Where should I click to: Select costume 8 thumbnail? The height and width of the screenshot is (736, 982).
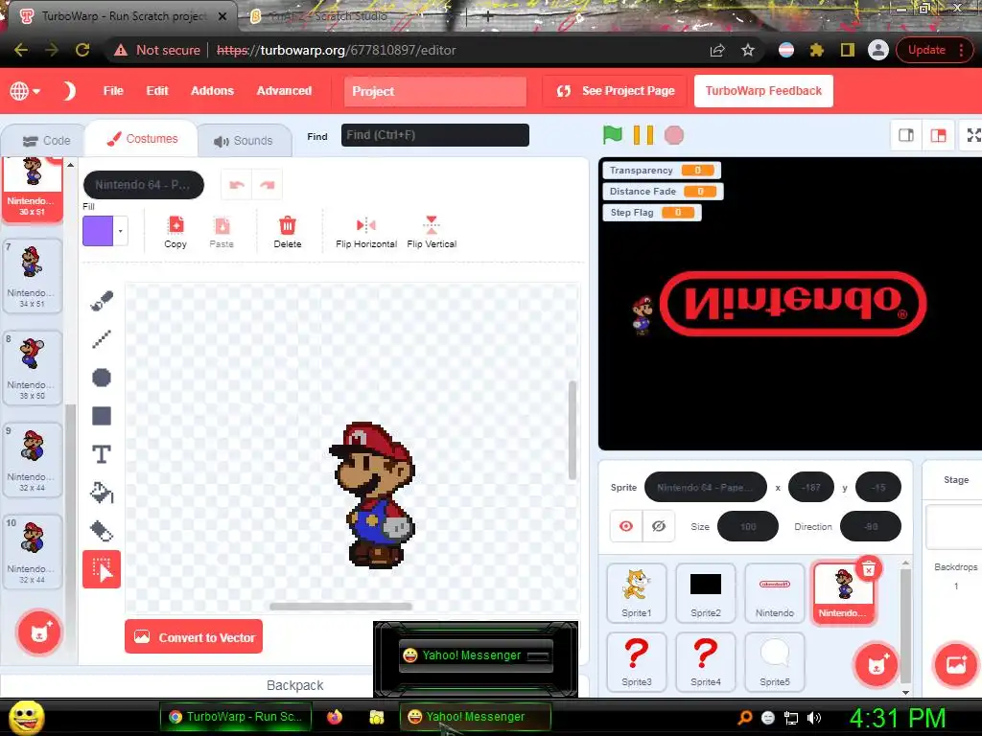(x=32, y=367)
